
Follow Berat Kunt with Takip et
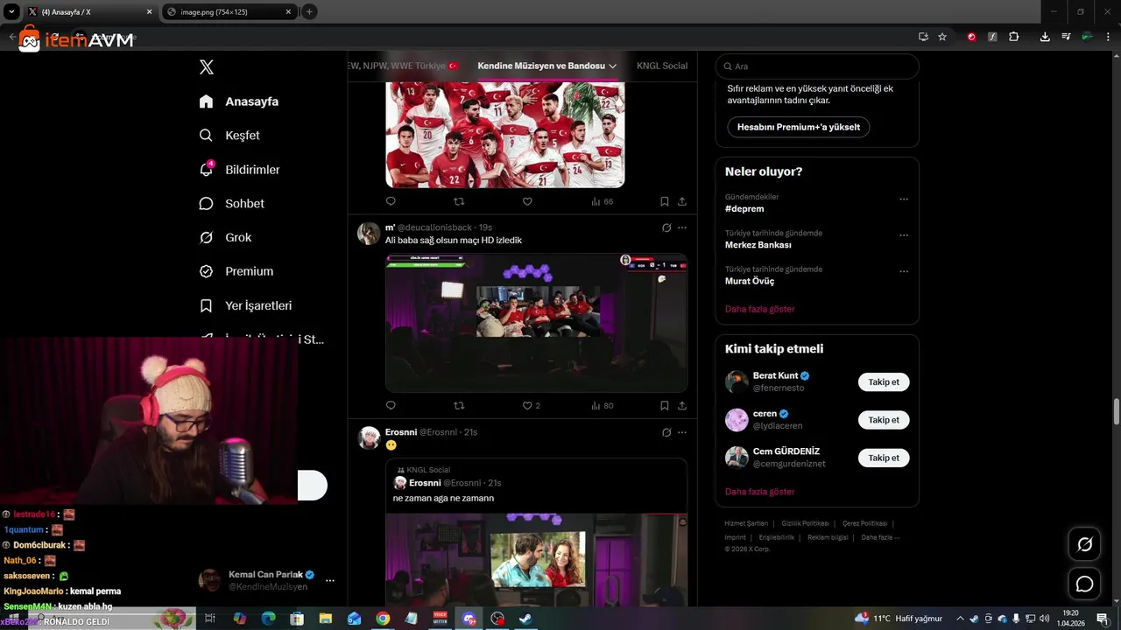[884, 381]
